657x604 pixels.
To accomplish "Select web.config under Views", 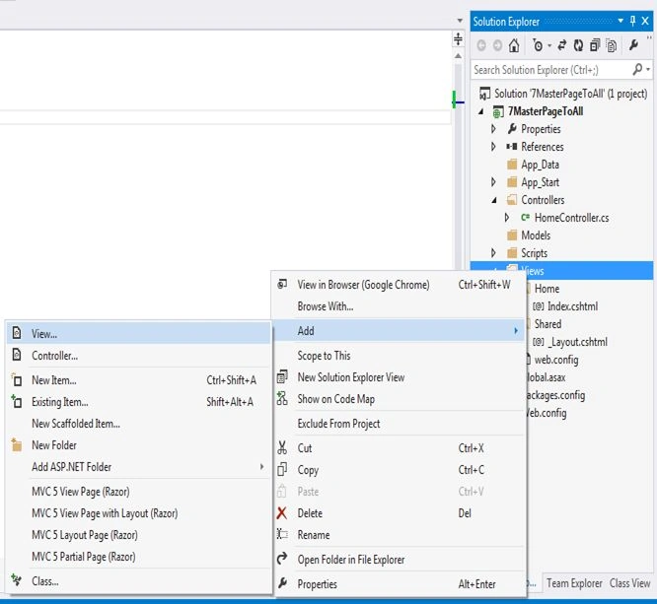I will click(556, 360).
